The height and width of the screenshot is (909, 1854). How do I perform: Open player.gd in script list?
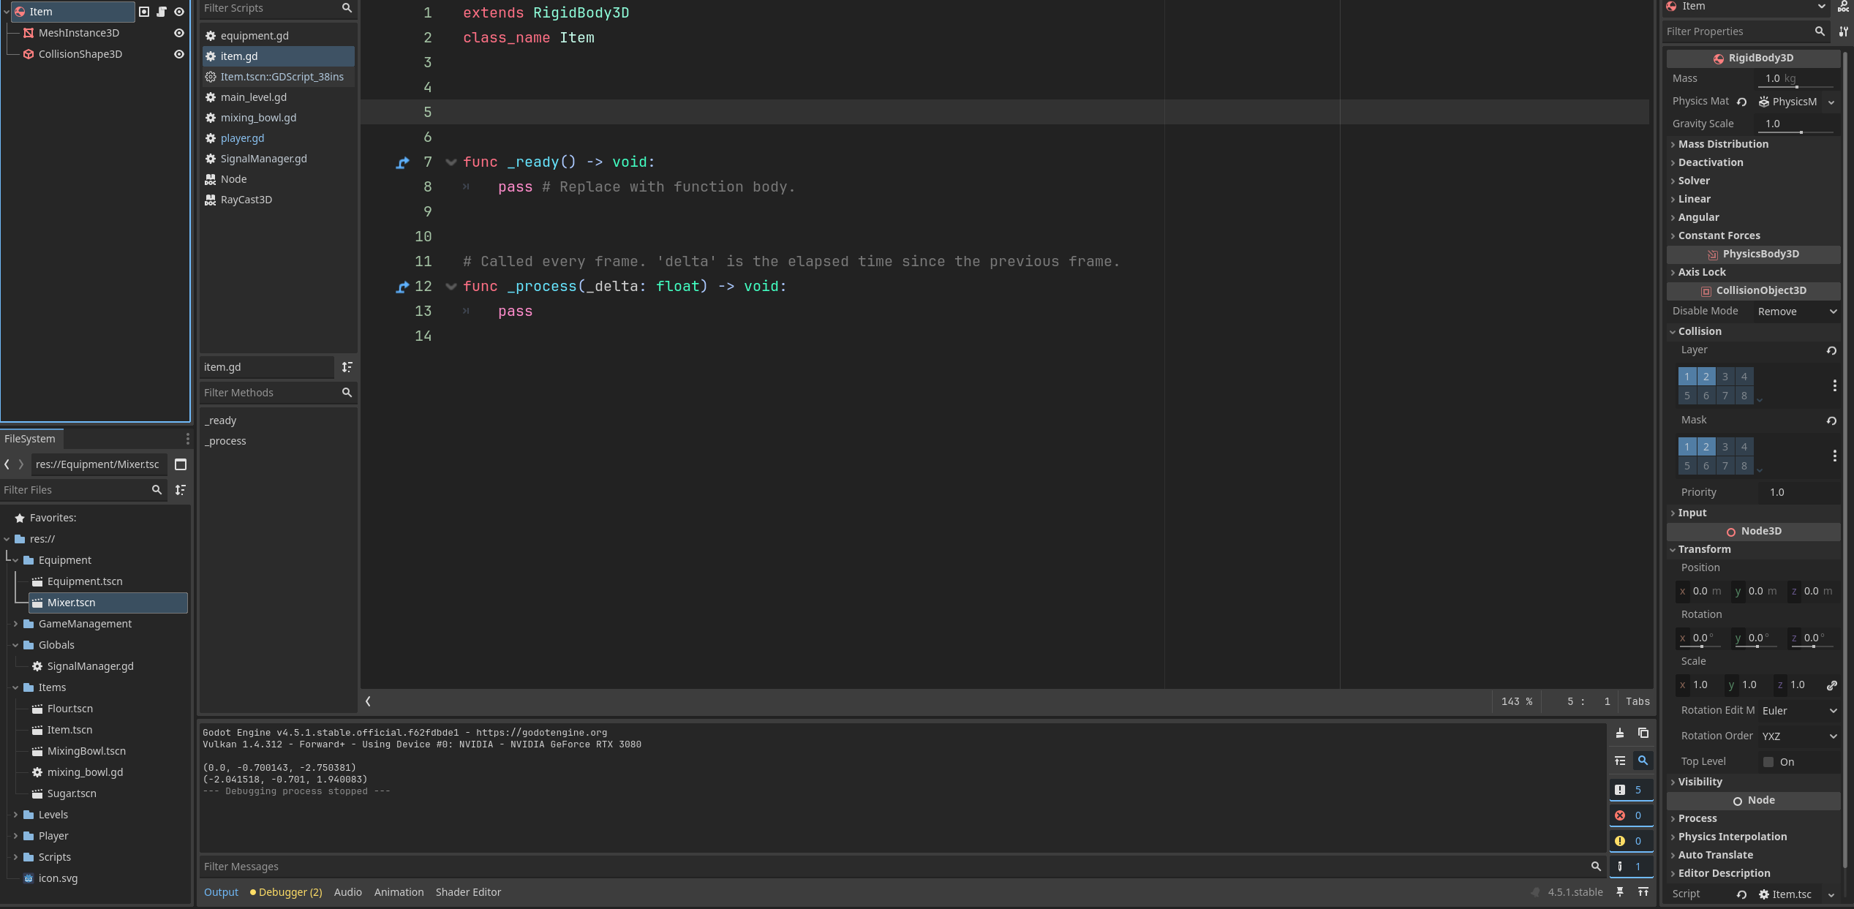242,138
